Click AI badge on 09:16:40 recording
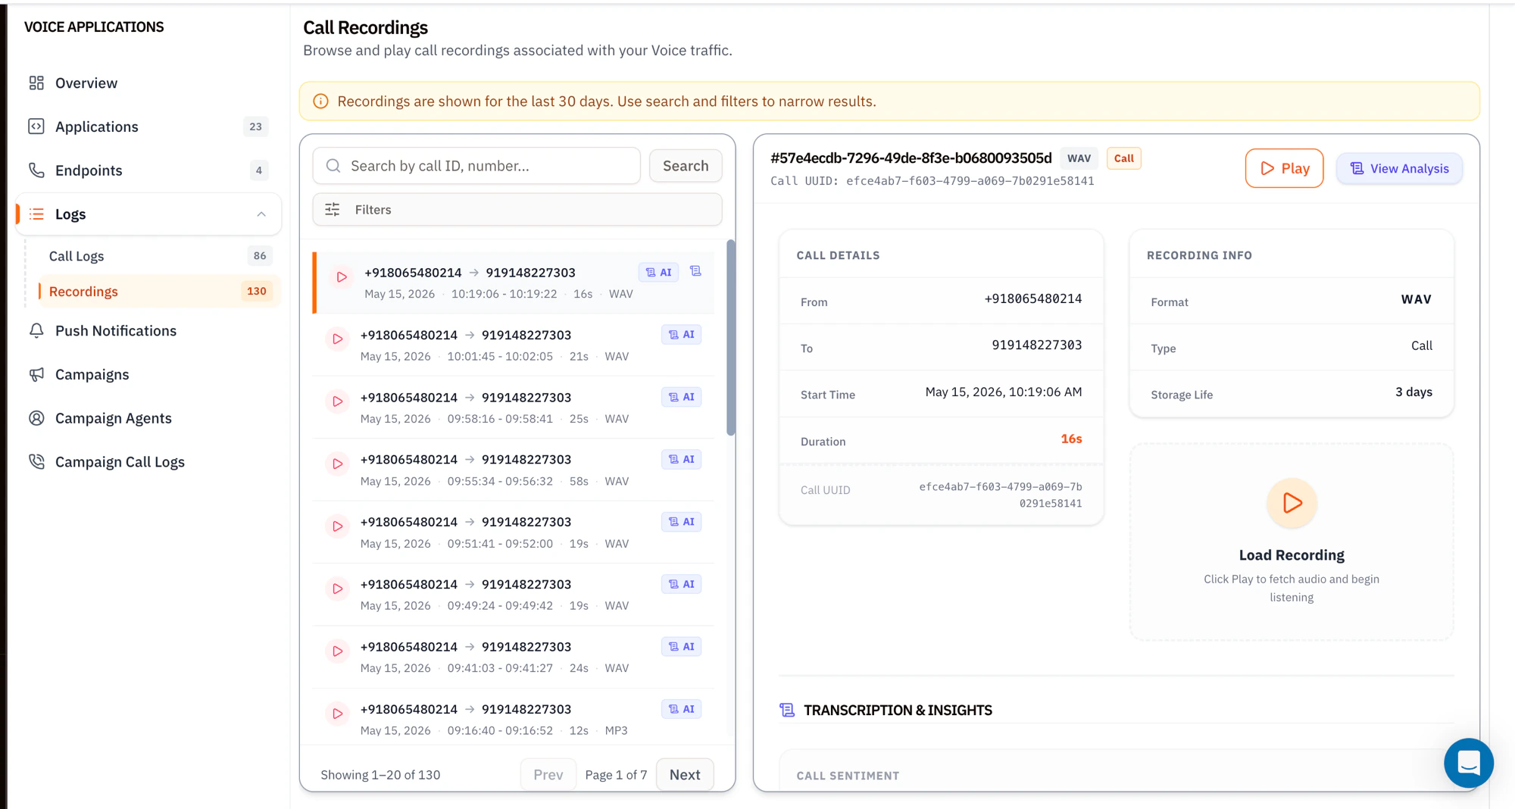Screen dimensions: 1515x809 tap(682, 709)
